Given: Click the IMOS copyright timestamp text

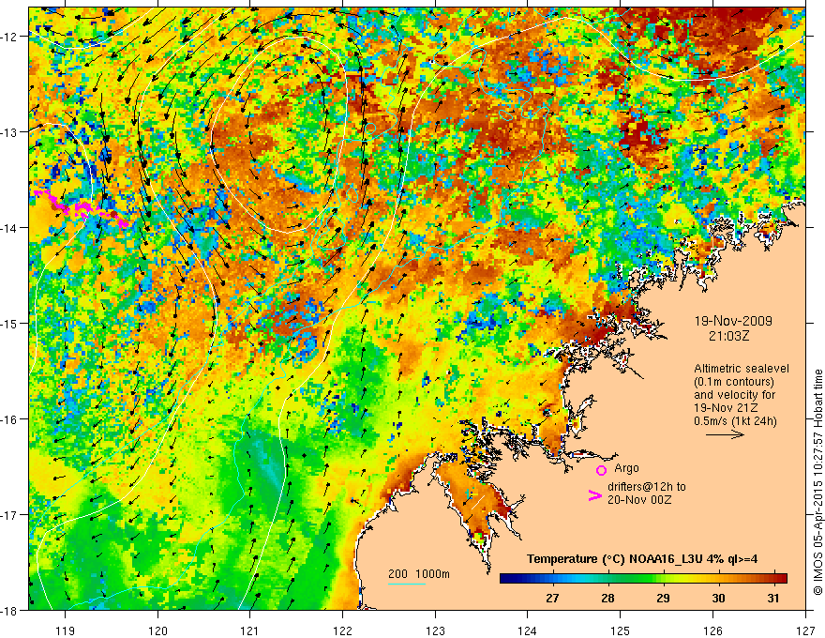Looking at the screenshot, I should tap(817, 481).
